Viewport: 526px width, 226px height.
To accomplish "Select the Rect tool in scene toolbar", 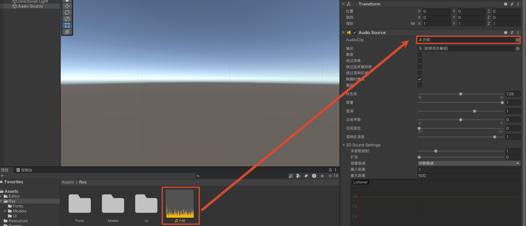I will point(67,25).
